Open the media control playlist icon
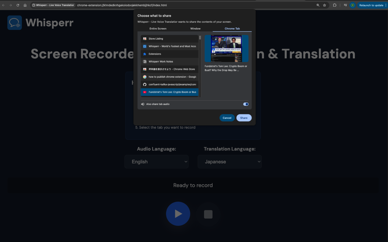388x242 pixels. (x=346, y=5)
